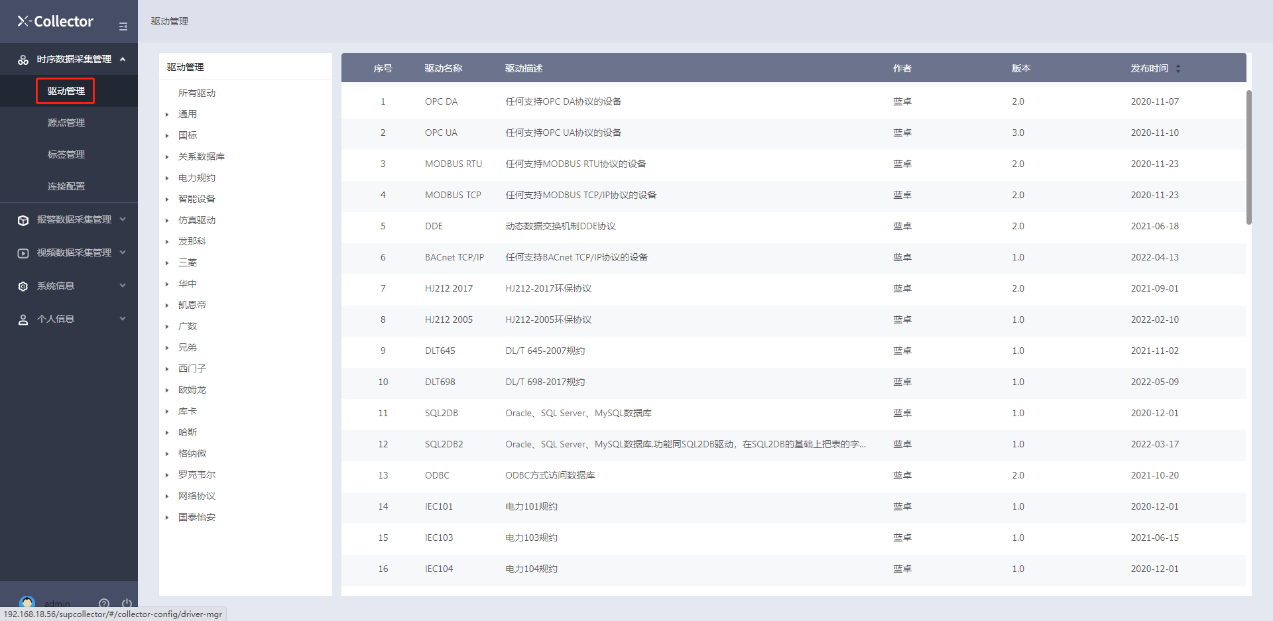Select 所有驱动 in the driver tree
1273x621 pixels.
[x=197, y=93]
